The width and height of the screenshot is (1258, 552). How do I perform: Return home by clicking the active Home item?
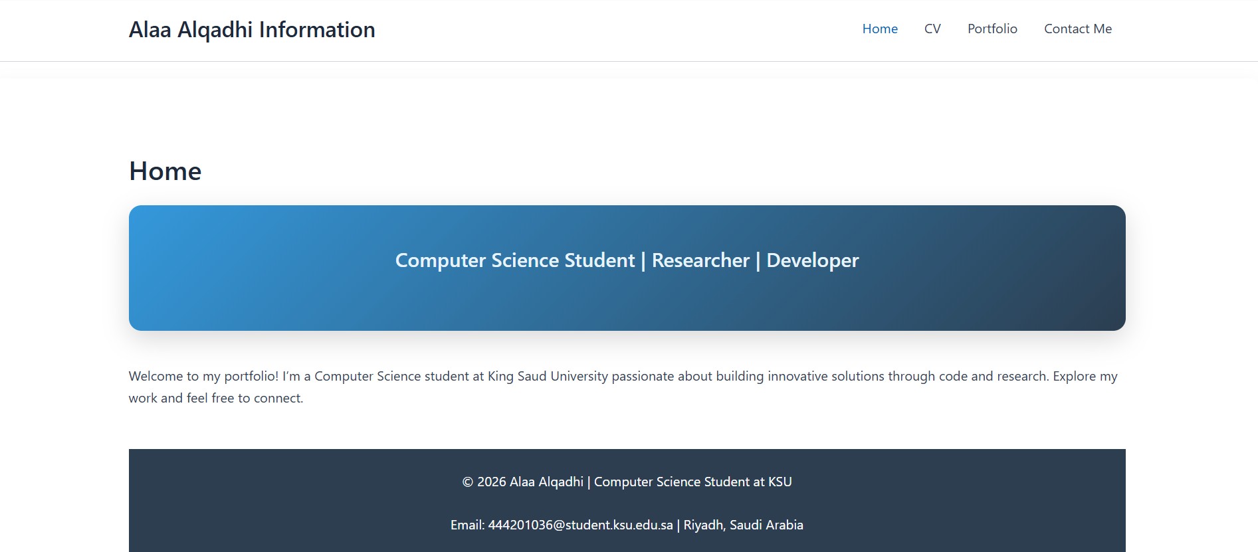880,29
